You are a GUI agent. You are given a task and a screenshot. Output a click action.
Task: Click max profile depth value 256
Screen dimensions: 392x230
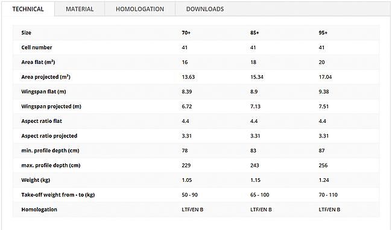(323, 165)
